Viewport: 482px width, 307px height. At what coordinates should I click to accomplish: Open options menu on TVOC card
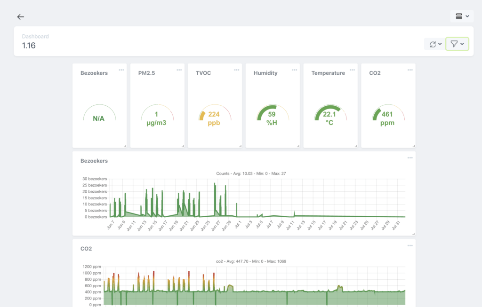click(237, 70)
